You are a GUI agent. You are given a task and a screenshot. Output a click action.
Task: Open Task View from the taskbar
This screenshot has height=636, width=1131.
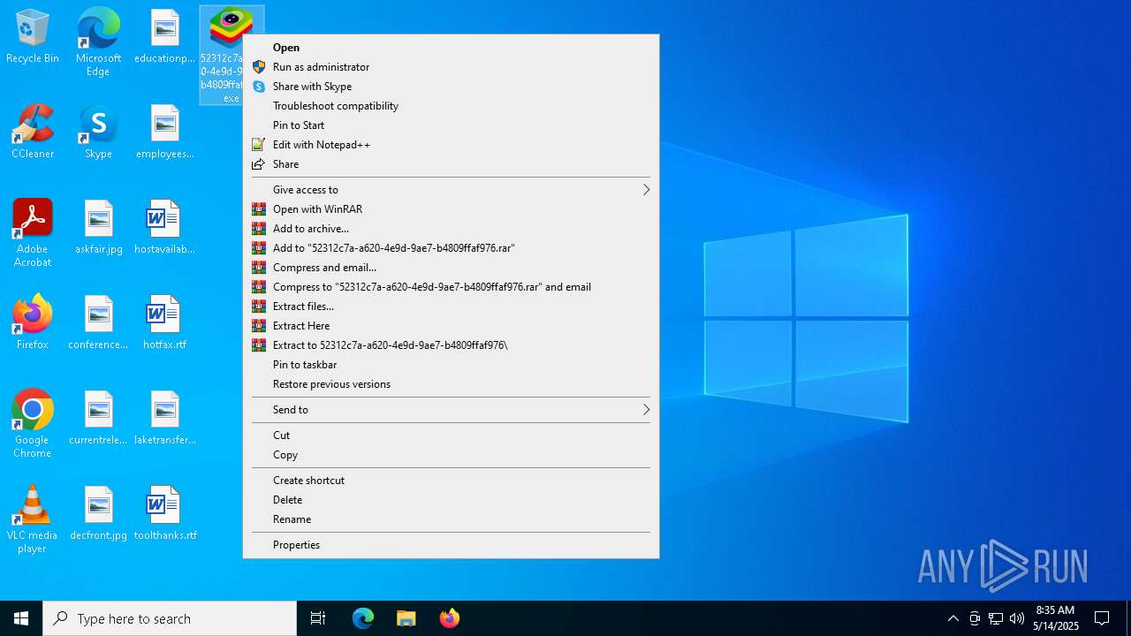[x=318, y=618]
